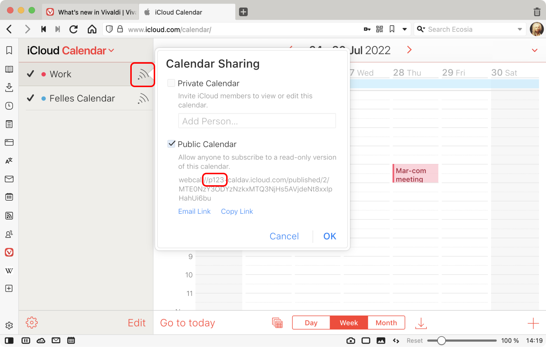
Task: Add a new web panel
Action: coord(9,288)
